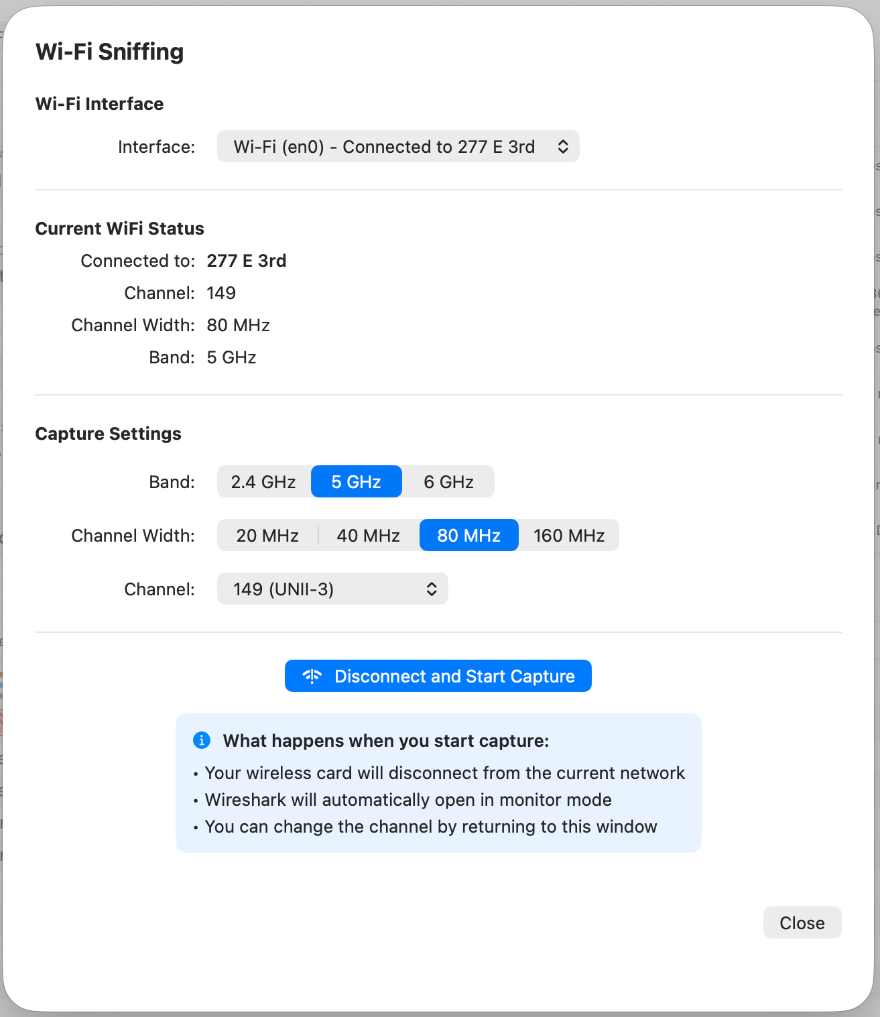Select 160 MHz channel width
Viewport: 880px width, 1017px height.
click(x=568, y=535)
